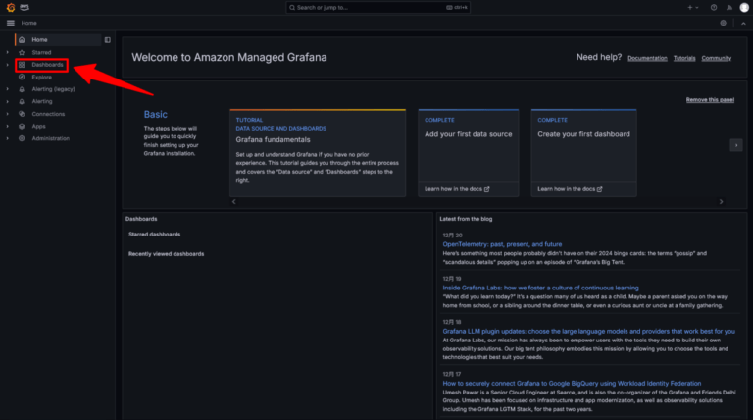The width and height of the screenshot is (753, 420).
Task: Click the Grafana logo icon
Action: [11, 7]
